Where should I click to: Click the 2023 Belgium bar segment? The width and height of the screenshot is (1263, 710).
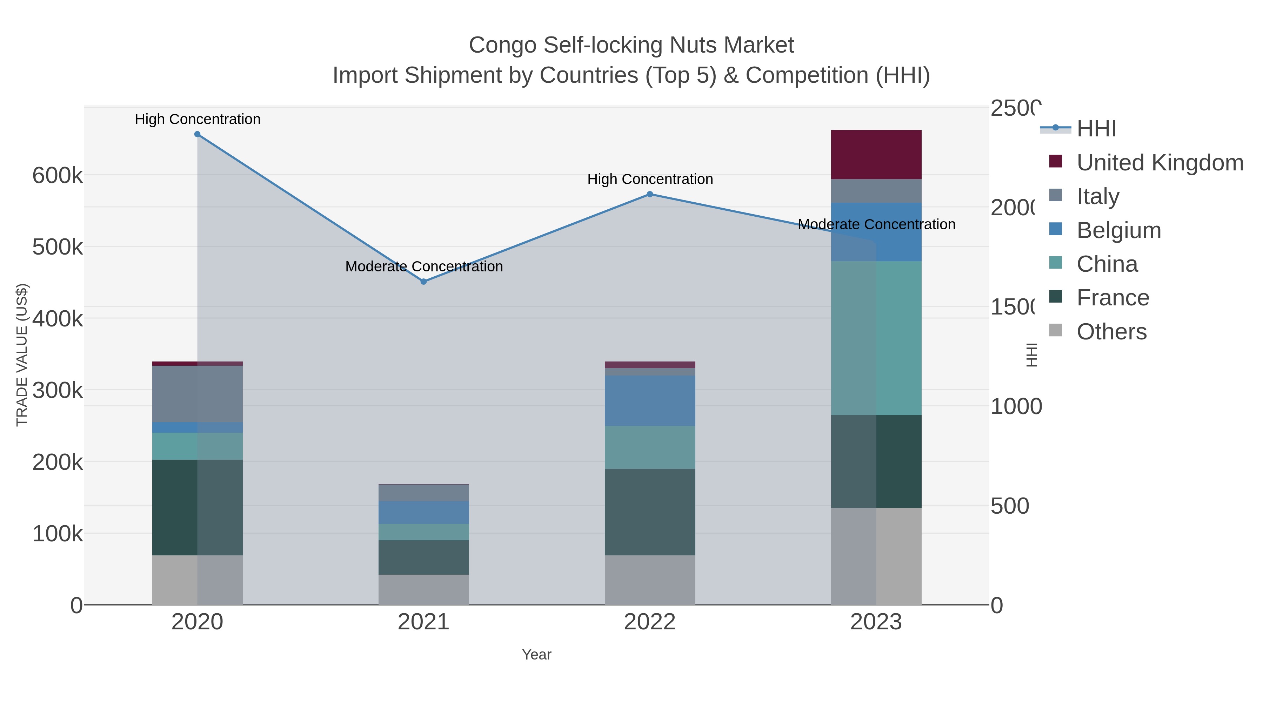coord(876,232)
